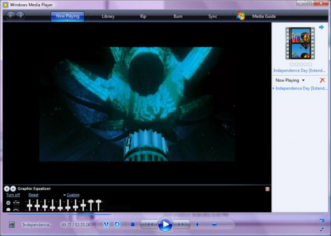331x236 pixels.
Task: Click the Windows logo beside Media Guide
Action: 241,16
